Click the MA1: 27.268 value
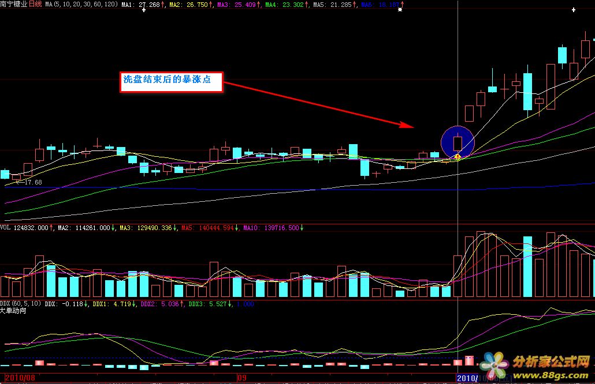Image resolution: width=595 pixels, height=384 pixels. [143, 5]
